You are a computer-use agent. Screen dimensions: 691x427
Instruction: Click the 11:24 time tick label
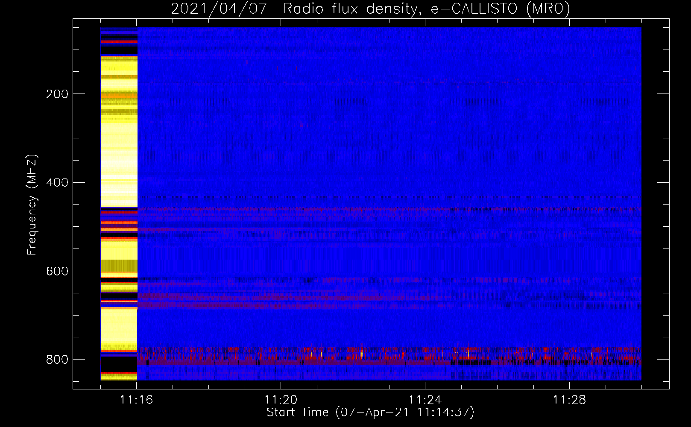coord(425,400)
